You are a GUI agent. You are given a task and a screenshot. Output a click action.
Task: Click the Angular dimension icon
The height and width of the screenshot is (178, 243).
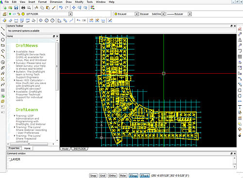coord(59,20)
